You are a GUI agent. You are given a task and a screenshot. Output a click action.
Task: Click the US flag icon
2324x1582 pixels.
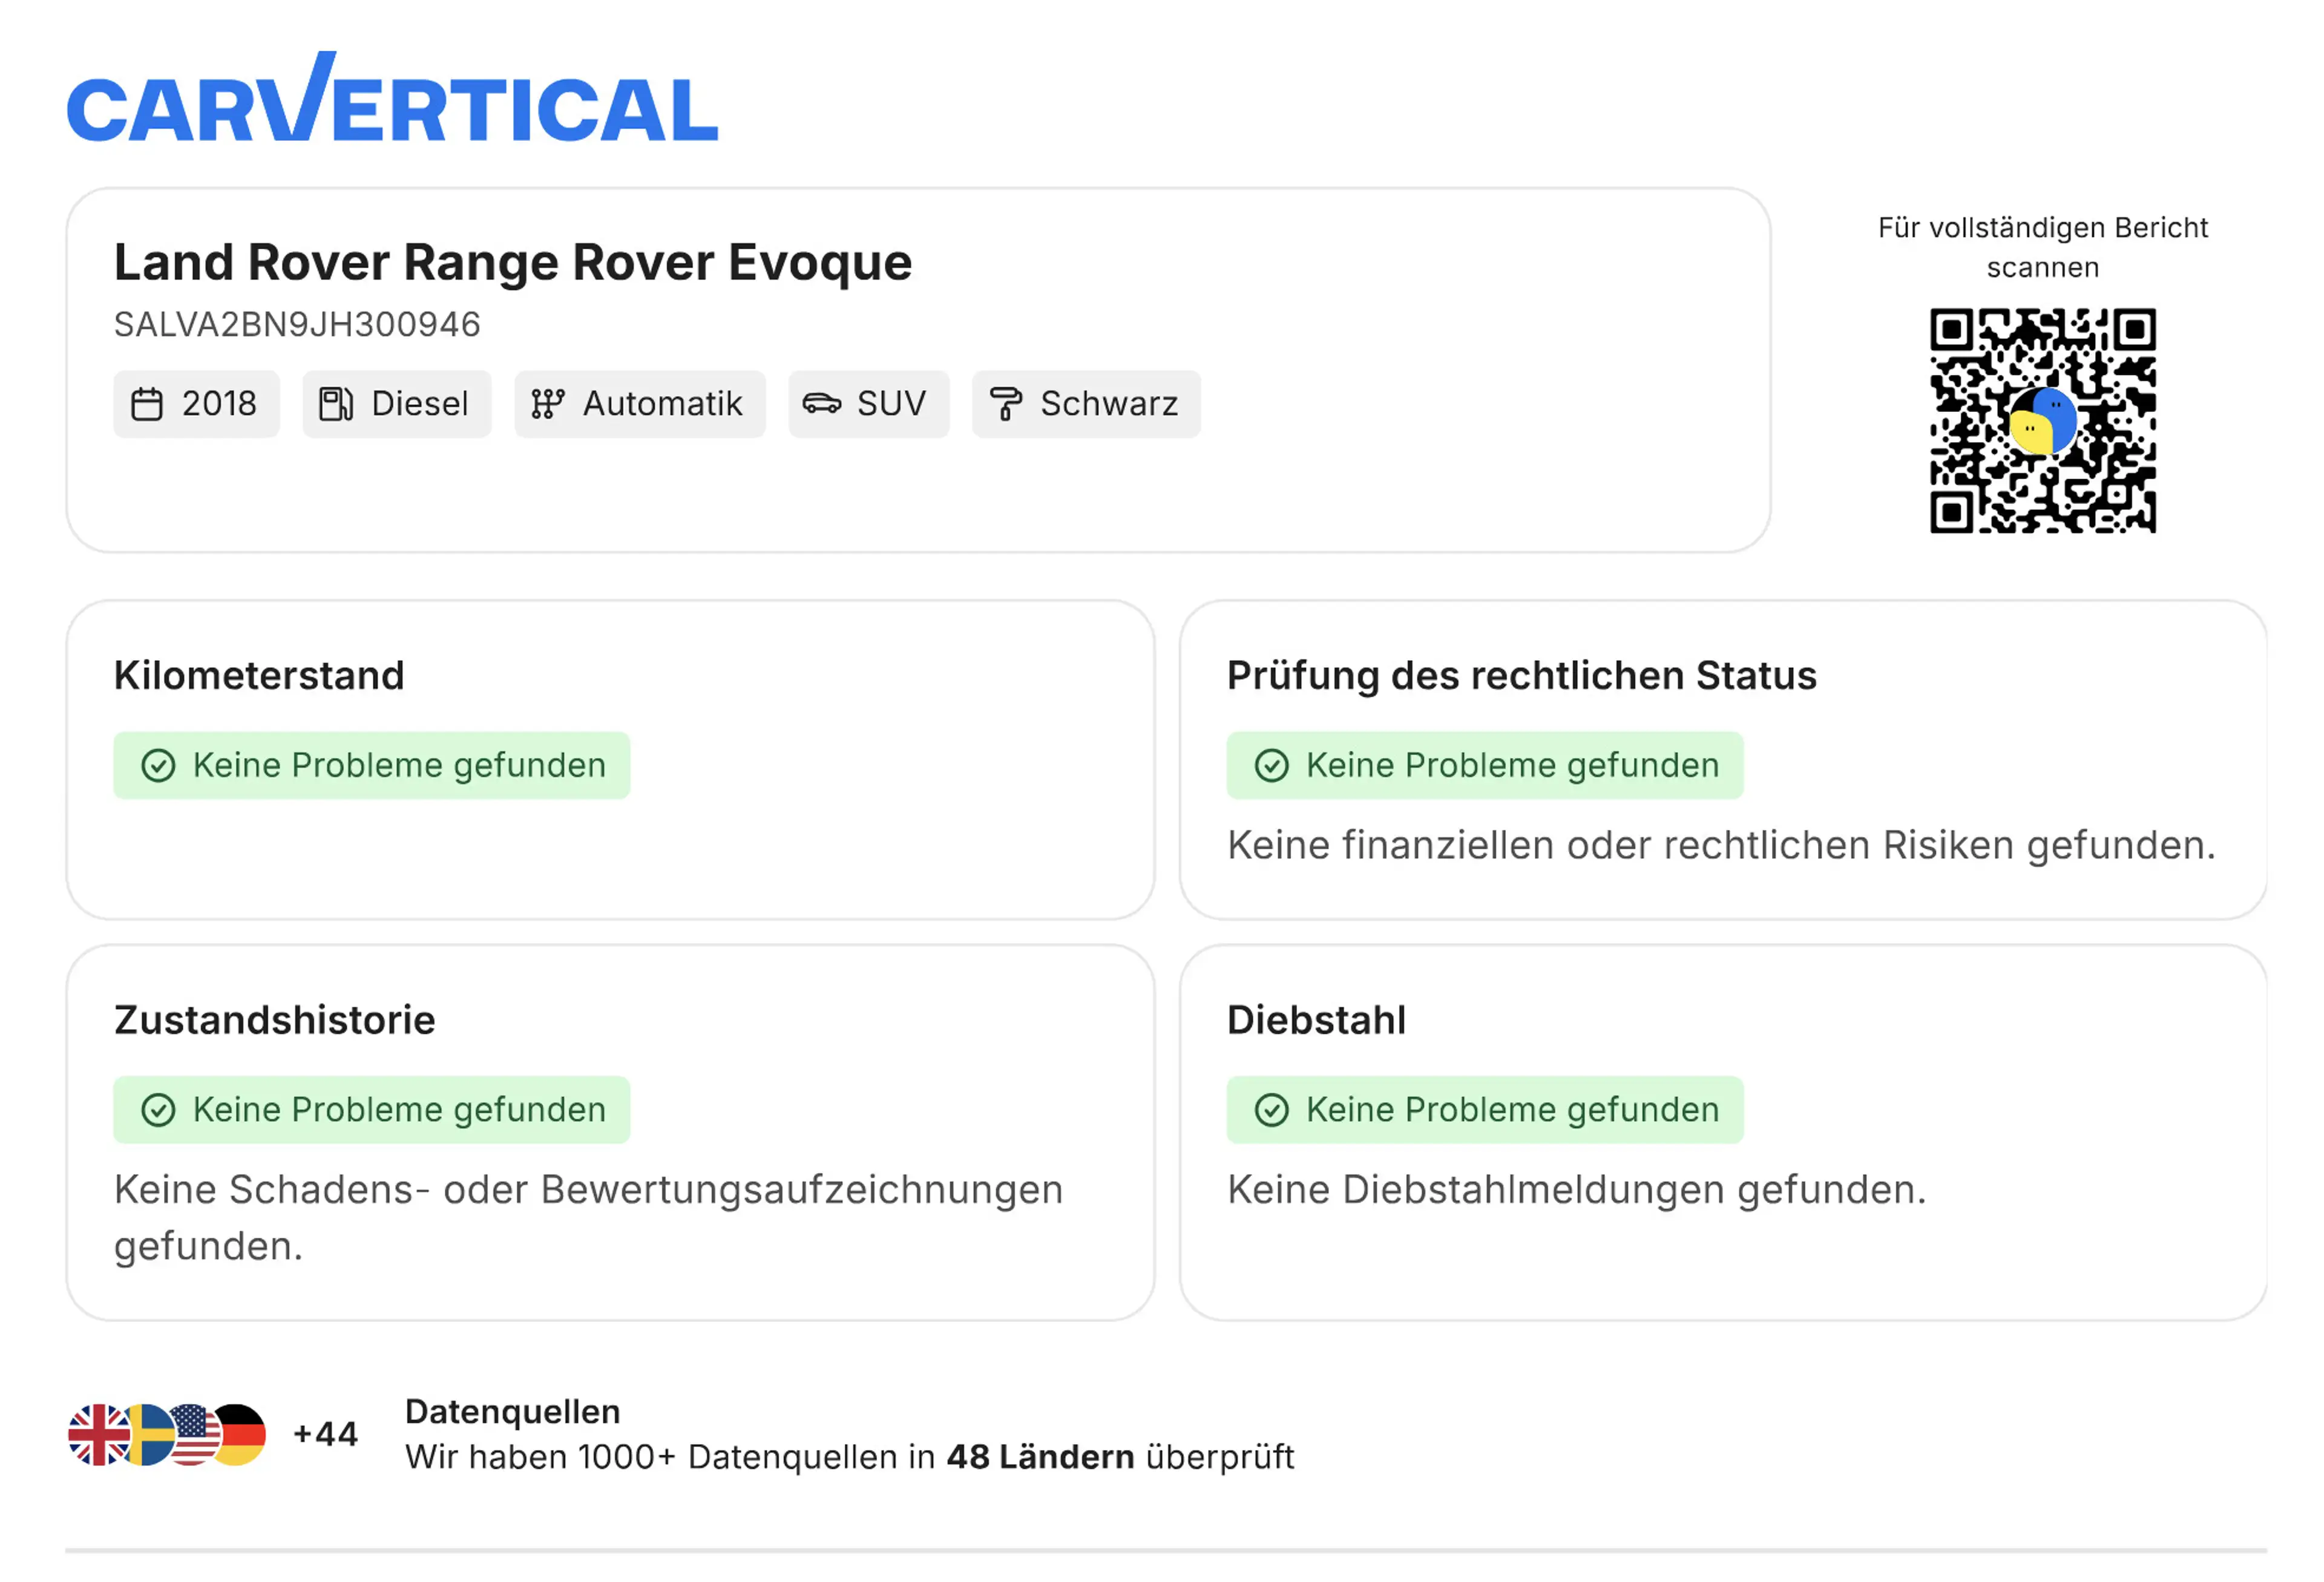[196, 1435]
